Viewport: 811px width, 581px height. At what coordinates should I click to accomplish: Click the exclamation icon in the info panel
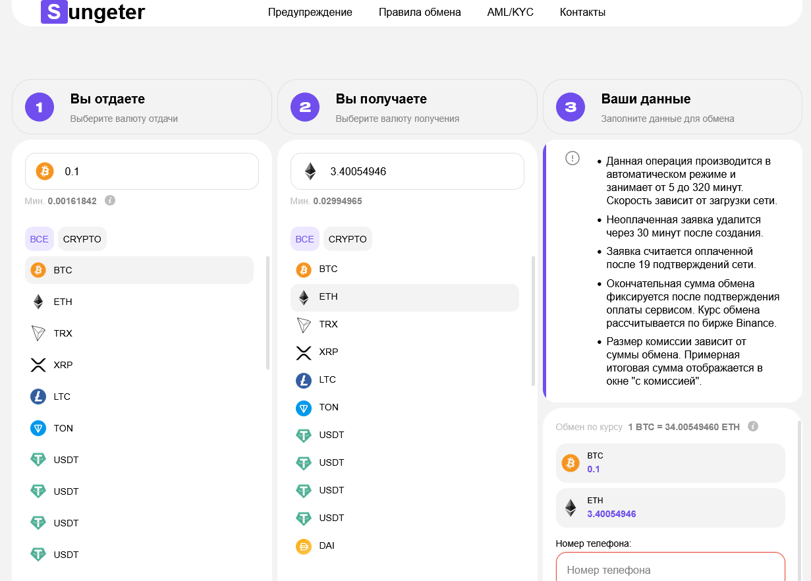[573, 158]
